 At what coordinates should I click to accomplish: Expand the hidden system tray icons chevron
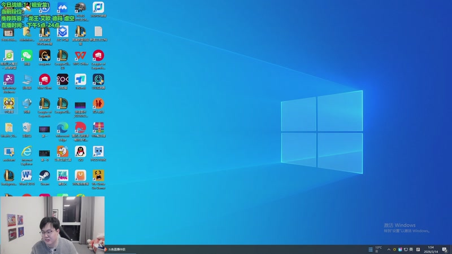coord(389,249)
